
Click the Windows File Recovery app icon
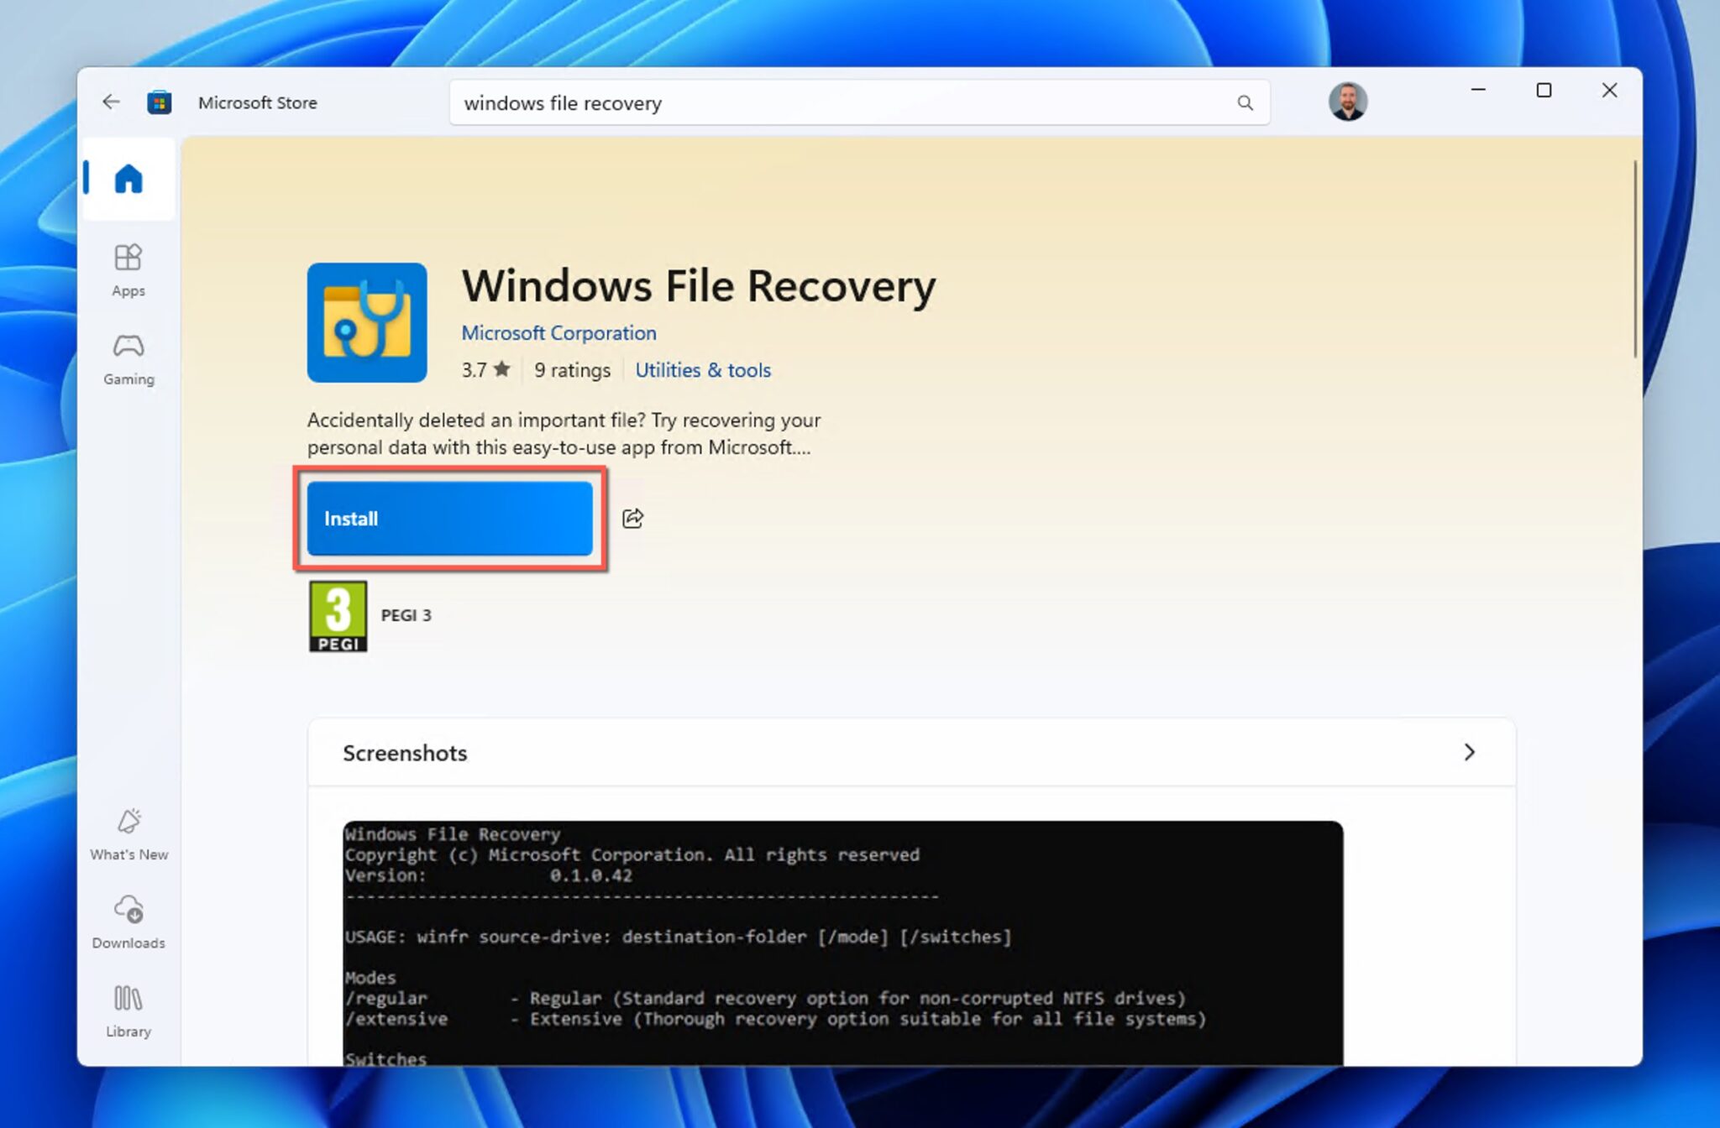pos(367,323)
